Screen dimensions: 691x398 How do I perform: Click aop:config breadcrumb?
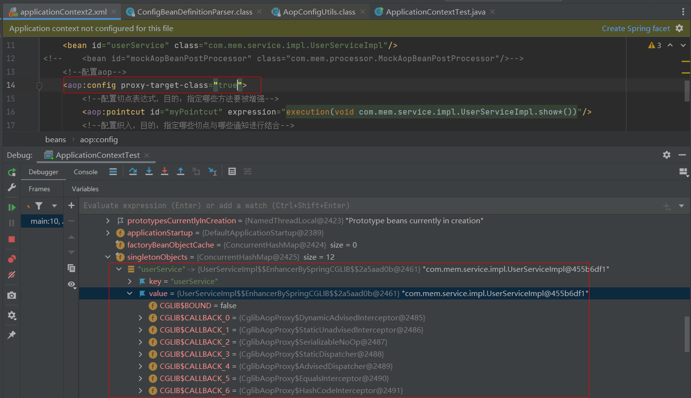coord(99,139)
